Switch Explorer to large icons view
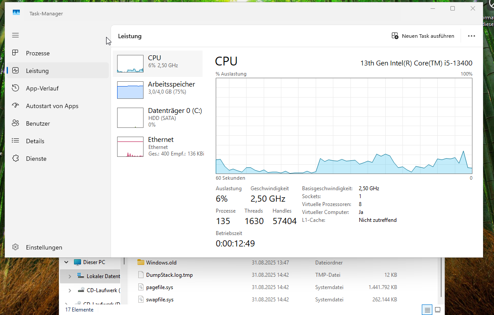 [438, 310]
